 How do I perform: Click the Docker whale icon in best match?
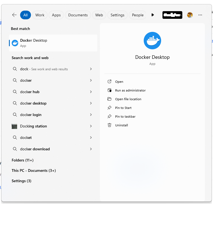[15, 43]
